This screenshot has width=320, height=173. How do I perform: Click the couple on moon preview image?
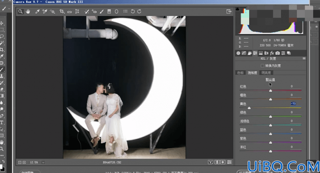pos(124,87)
